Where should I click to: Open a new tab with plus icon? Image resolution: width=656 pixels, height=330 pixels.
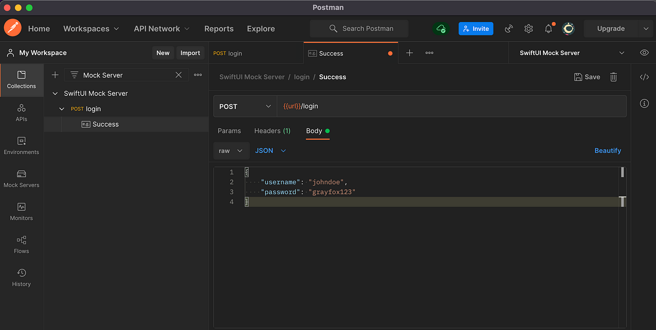(410, 53)
